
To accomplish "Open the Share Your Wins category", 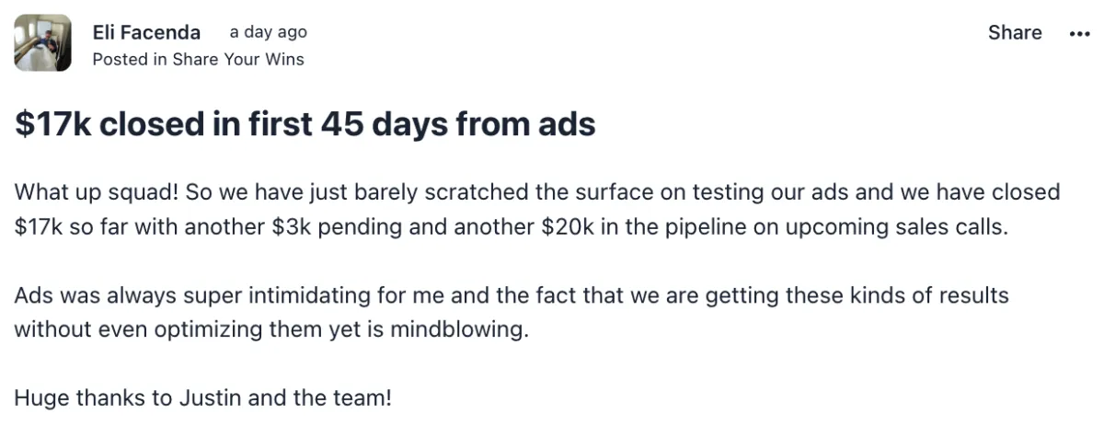I will [237, 60].
